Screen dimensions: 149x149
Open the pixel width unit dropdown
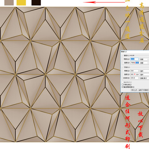click(x=144, y=59)
